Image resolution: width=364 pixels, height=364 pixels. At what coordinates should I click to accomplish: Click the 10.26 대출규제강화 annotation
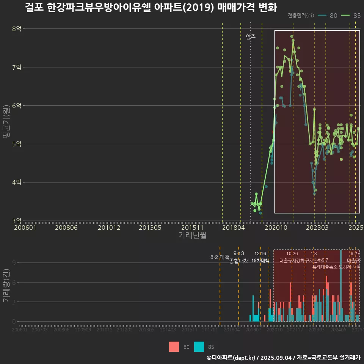[x=292, y=257]
